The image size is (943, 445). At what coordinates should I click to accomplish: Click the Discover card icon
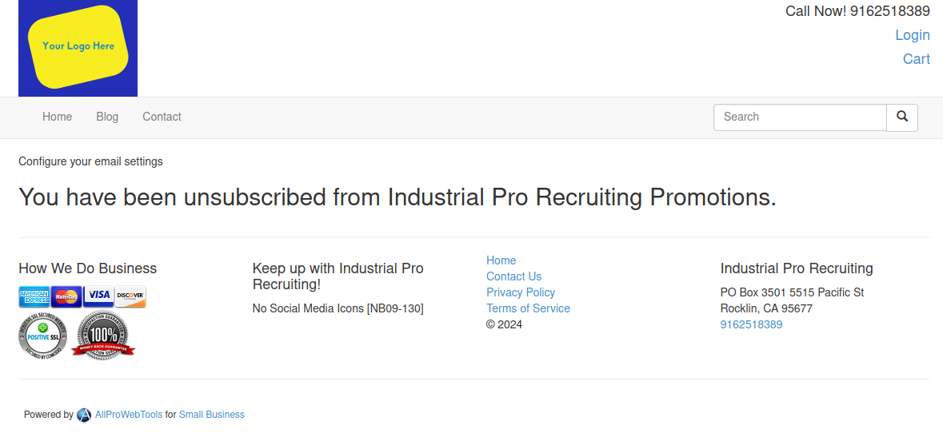tap(130, 296)
